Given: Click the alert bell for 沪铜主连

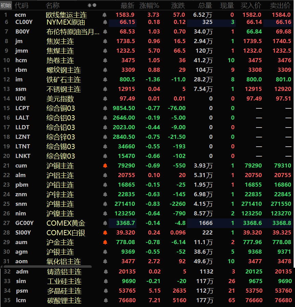Looking at the screenshot, I should point(105,166).
